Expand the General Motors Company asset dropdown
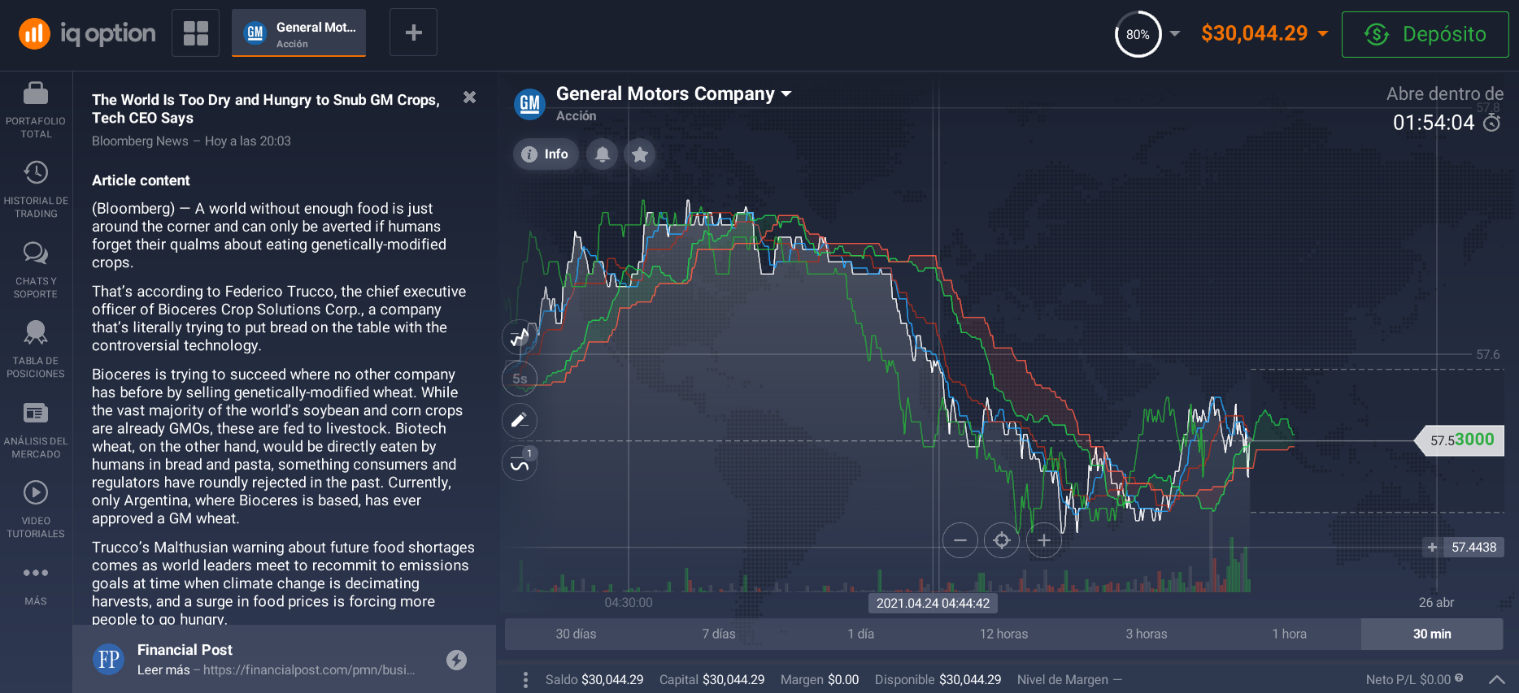Image resolution: width=1519 pixels, height=693 pixels. click(674, 94)
